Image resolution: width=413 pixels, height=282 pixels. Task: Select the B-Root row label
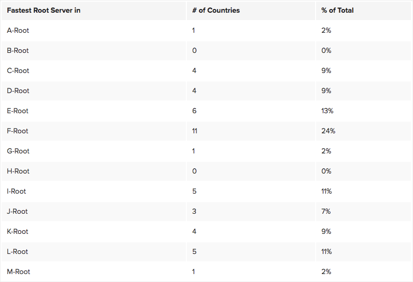(18, 51)
